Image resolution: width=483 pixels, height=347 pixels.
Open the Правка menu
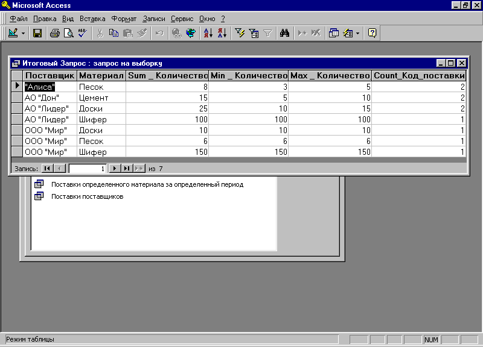coord(45,19)
